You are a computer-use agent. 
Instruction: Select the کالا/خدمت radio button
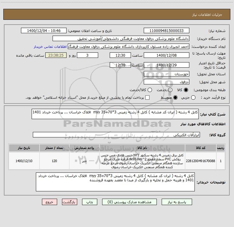[x=150, y=90]
